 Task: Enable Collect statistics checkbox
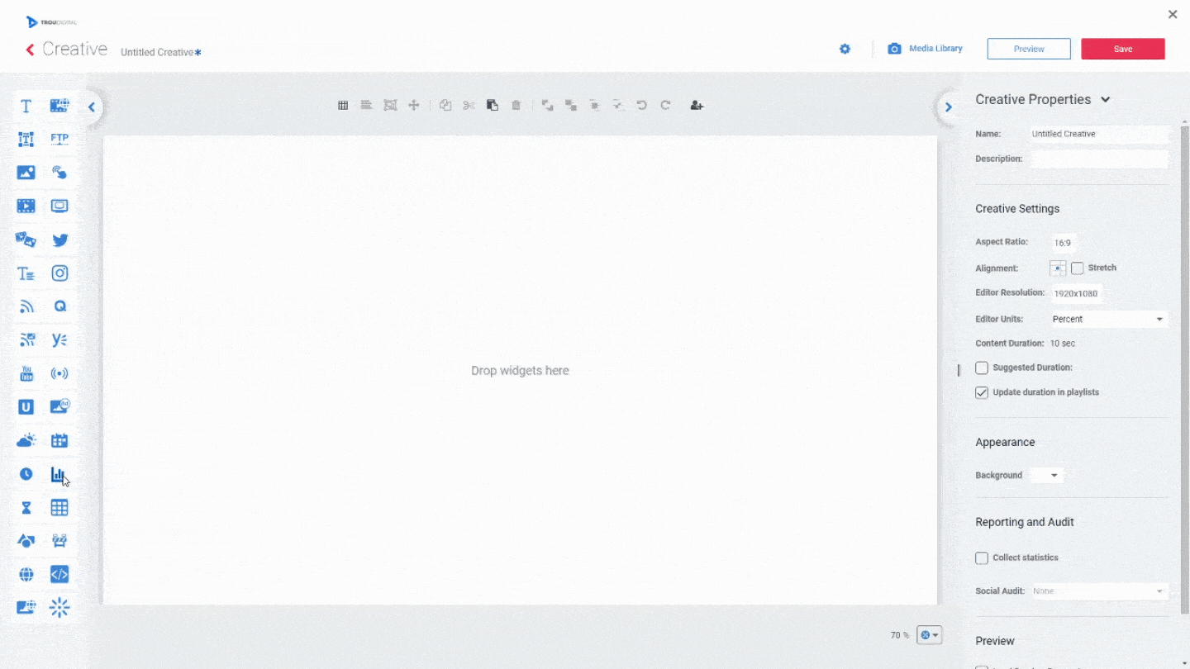click(x=982, y=557)
